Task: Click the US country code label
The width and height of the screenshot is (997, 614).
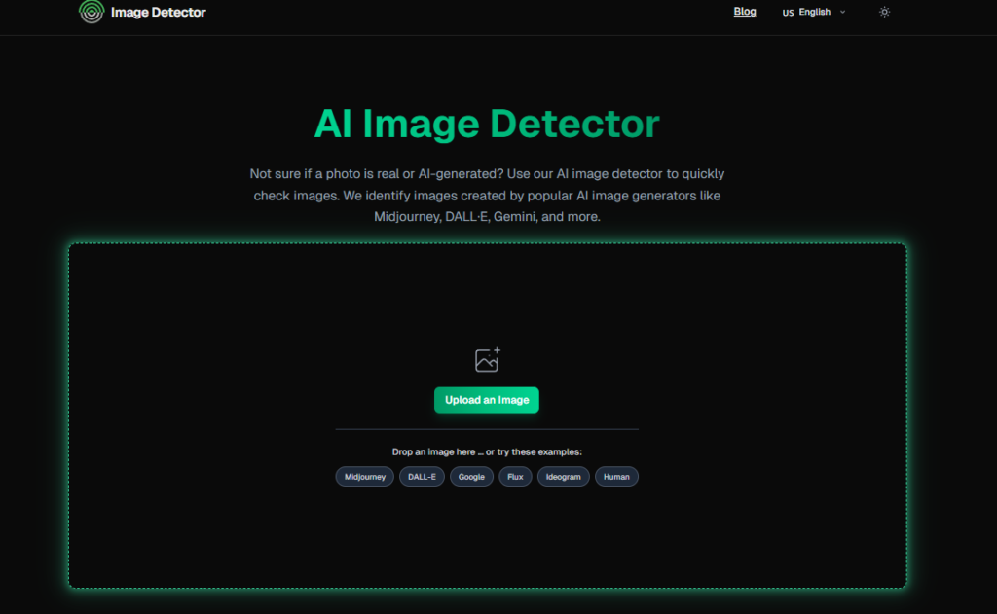Action: coord(788,13)
